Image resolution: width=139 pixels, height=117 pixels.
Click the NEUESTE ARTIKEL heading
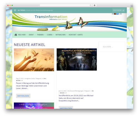coord(29,45)
